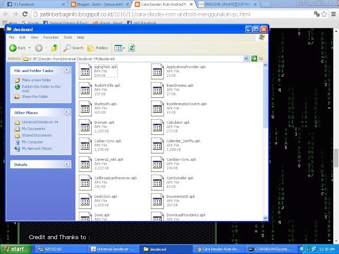The height and width of the screenshot is (254, 339).
Task: Click the Done.apk file name
Action: pyautogui.click(x=102, y=215)
